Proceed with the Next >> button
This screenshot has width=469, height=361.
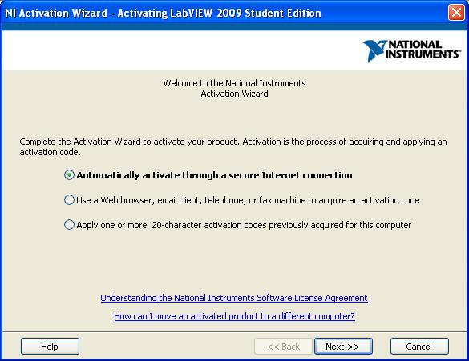pos(343,347)
